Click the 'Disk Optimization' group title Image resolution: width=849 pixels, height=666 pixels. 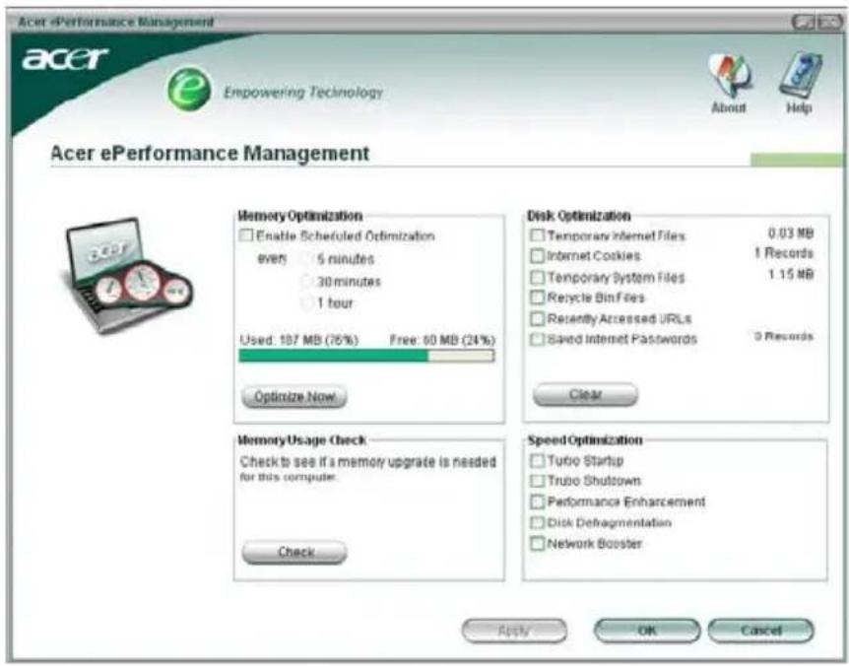tap(579, 216)
